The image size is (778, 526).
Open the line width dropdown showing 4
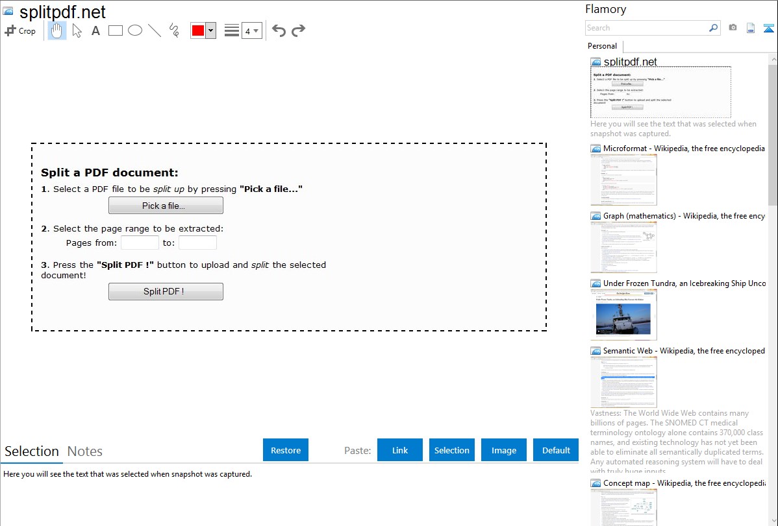(x=251, y=30)
